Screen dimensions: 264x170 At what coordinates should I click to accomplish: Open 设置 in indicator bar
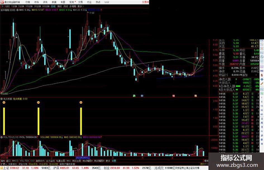pyautogui.click(x=114, y=161)
